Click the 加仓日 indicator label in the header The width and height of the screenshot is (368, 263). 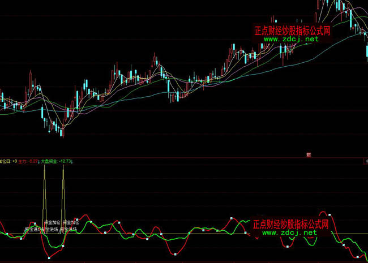point(5,162)
